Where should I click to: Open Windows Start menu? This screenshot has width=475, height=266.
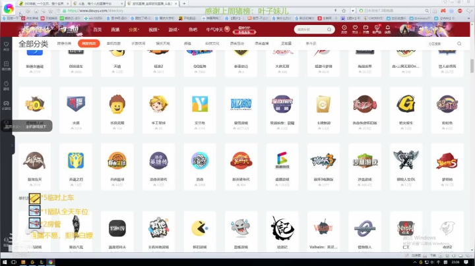click(x=5, y=262)
